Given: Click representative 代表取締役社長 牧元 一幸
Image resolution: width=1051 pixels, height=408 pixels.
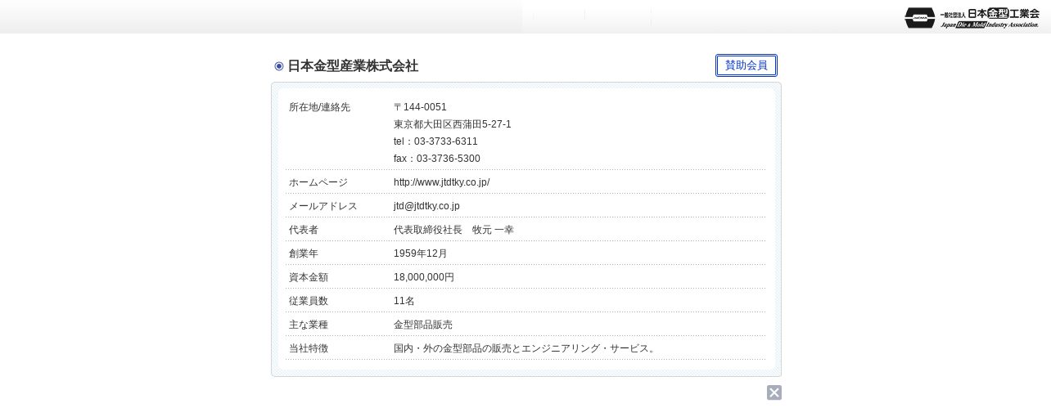Looking at the screenshot, I should (x=453, y=230).
